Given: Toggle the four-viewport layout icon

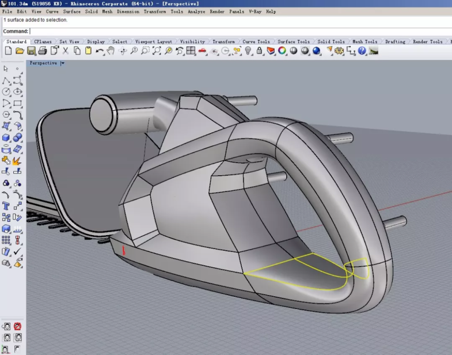Looking at the screenshot, I should (191, 51).
